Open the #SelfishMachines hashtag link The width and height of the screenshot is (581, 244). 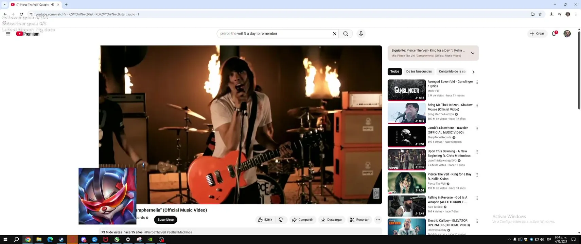tap(179, 232)
